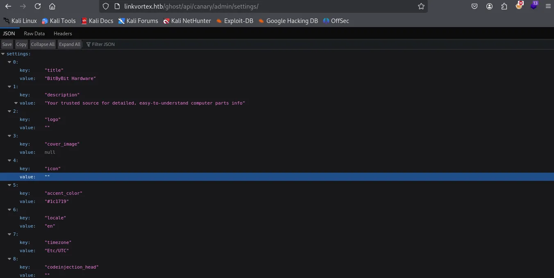Open the Kali Linux bookmark
This screenshot has height=278, width=554.
coord(20,21)
